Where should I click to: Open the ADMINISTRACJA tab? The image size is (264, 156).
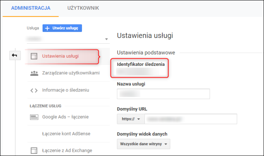click(31, 8)
